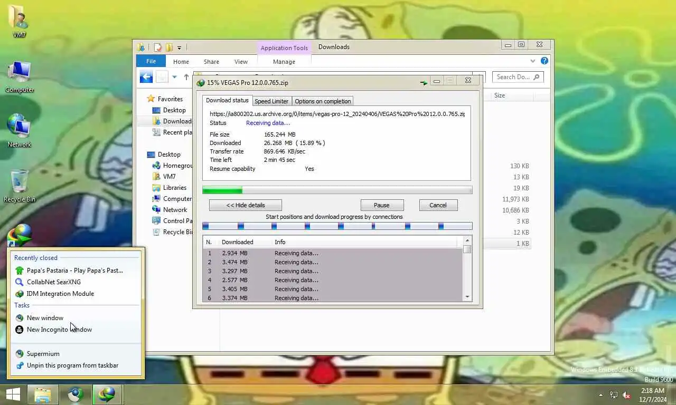Switch to Speed Limiter tab
The width and height of the screenshot is (676, 405).
(x=271, y=101)
